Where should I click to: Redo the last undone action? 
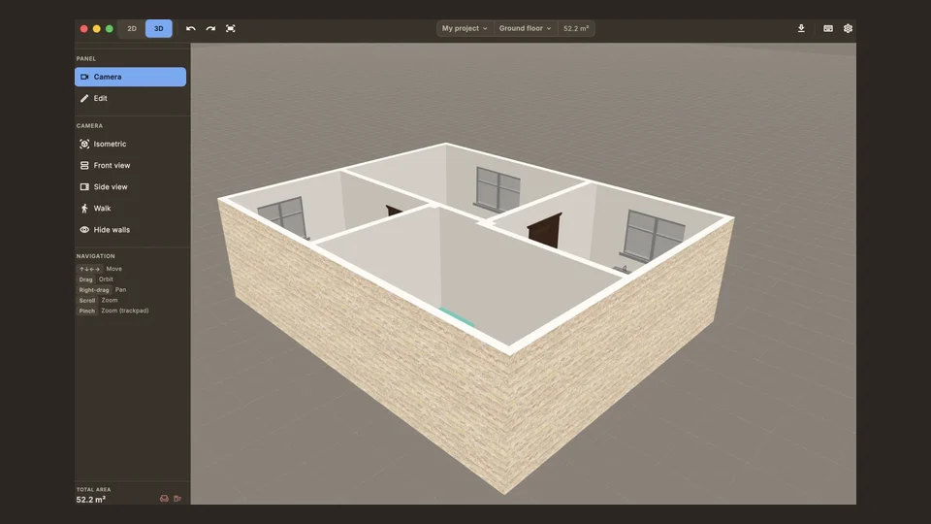point(210,28)
